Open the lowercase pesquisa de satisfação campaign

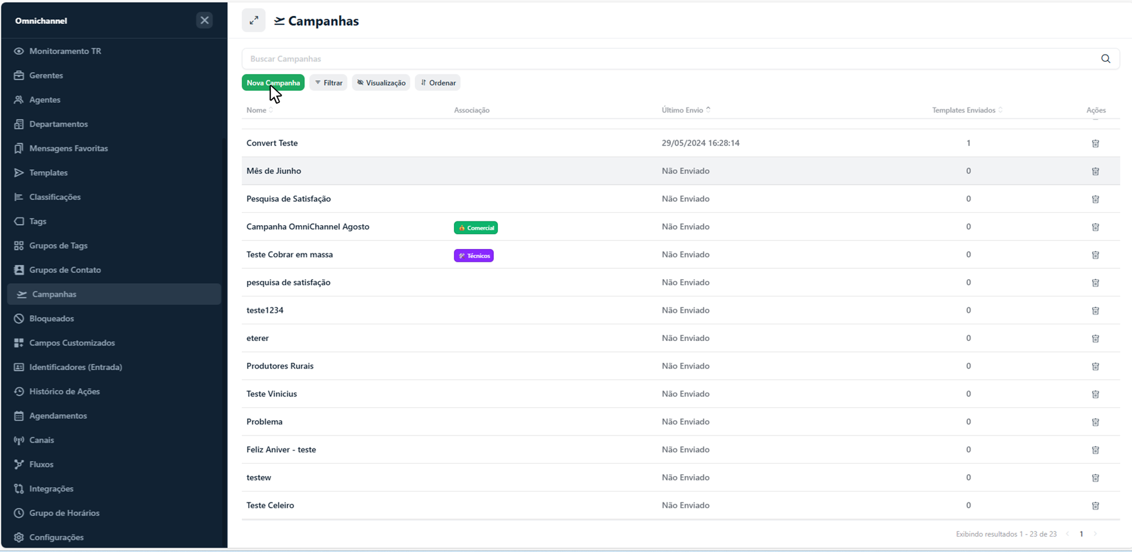[289, 282]
